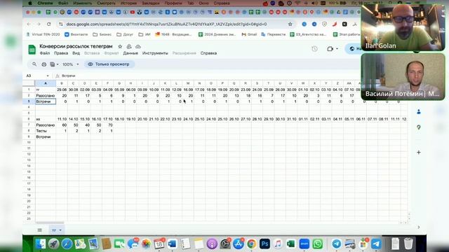Click the share access button with globe icon
Image resolution: width=449 pixels, height=252 pixels.
click(x=354, y=49)
